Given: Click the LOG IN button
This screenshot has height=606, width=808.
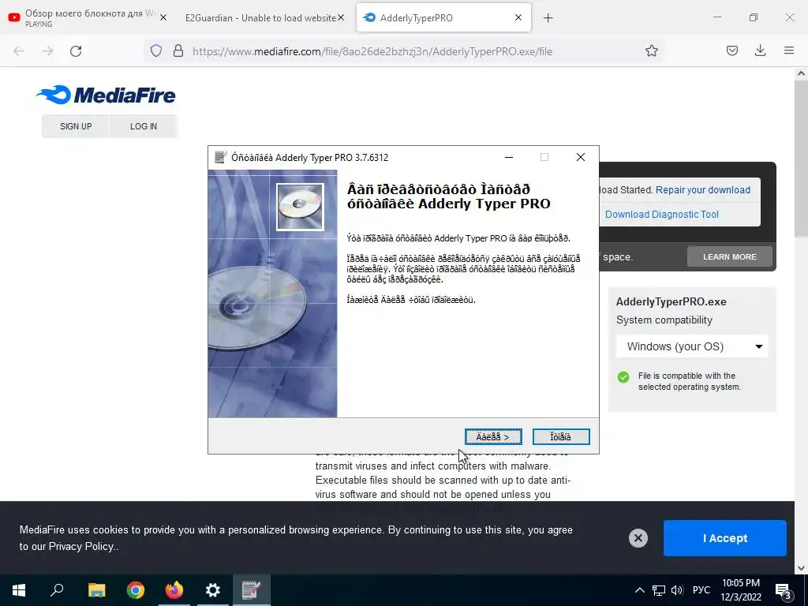Looking at the screenshot, I should coord(144,126).
